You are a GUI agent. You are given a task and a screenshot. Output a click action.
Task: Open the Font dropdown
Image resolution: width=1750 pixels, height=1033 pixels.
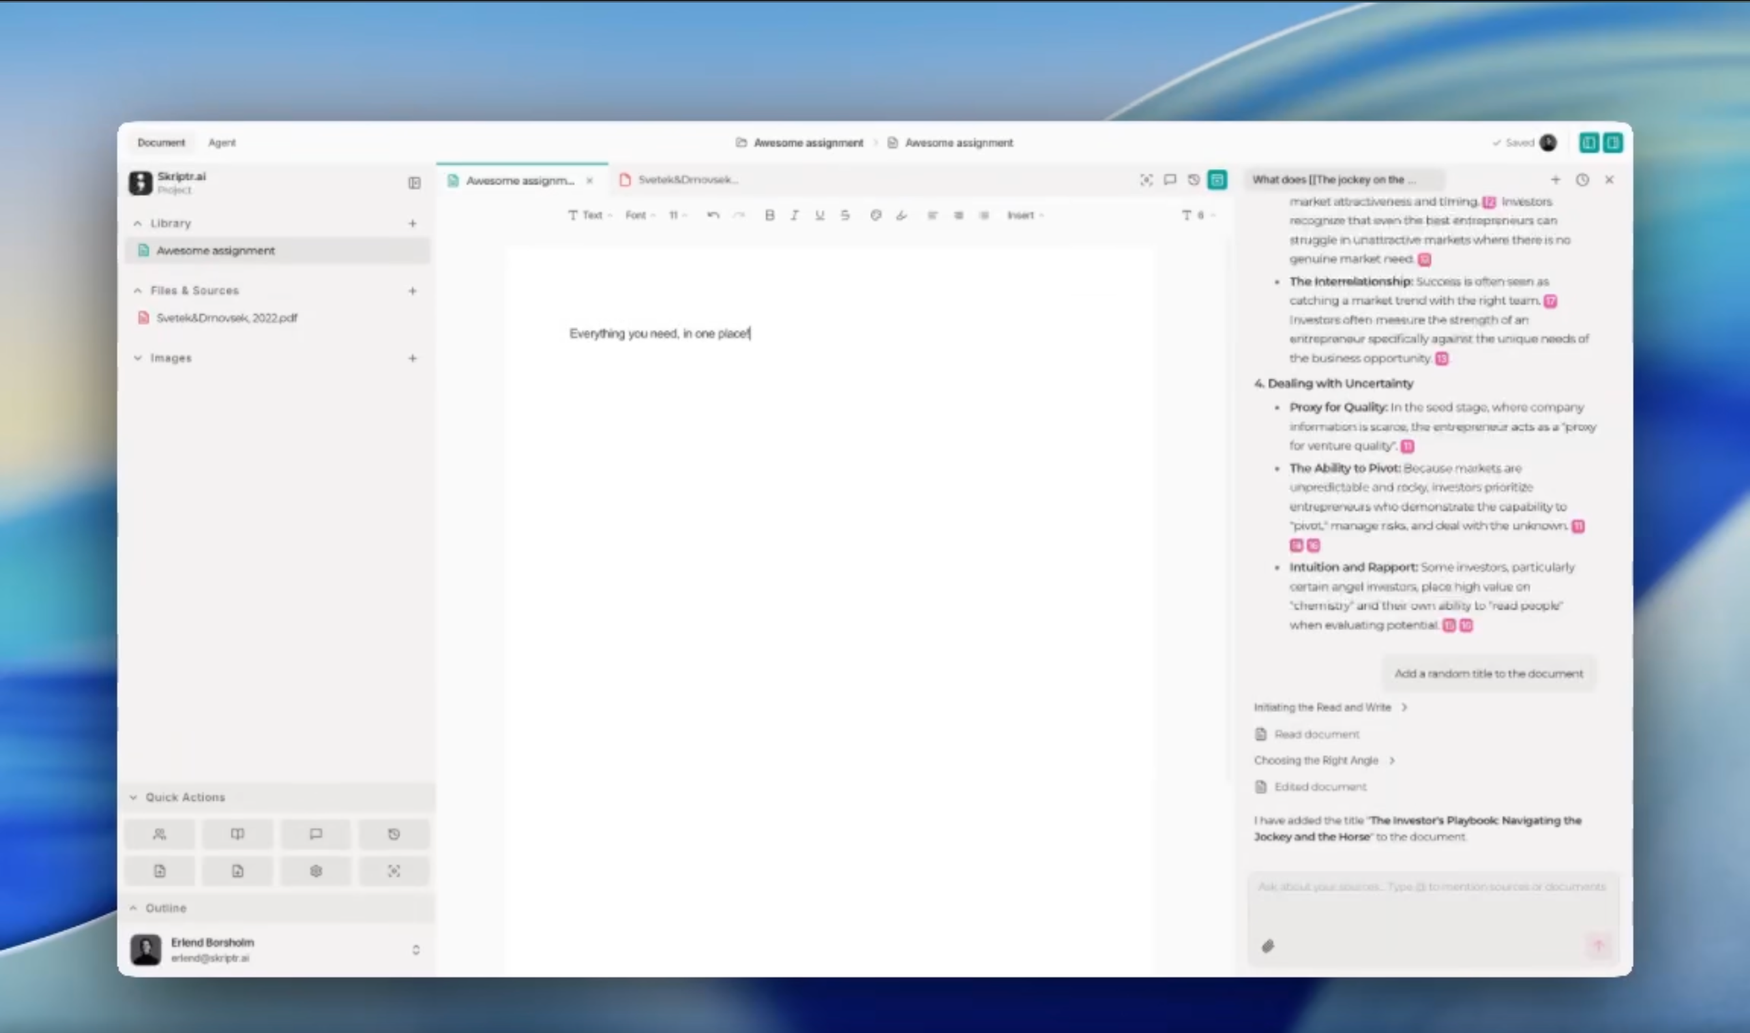tap(639, 215)
